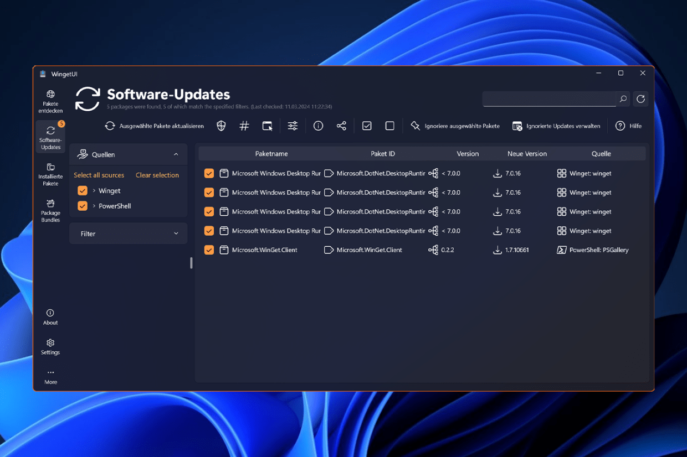Click Microsoft.WinGet.Client in the Paket ID column
687x457 pixels.
click(369, 250)
